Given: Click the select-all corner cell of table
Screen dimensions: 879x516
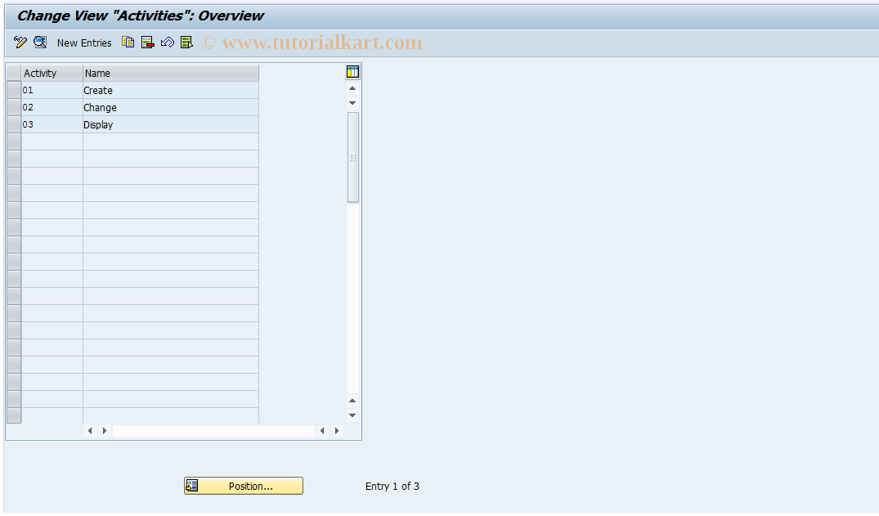Looking at the screenshot, I should pos(14,74).
